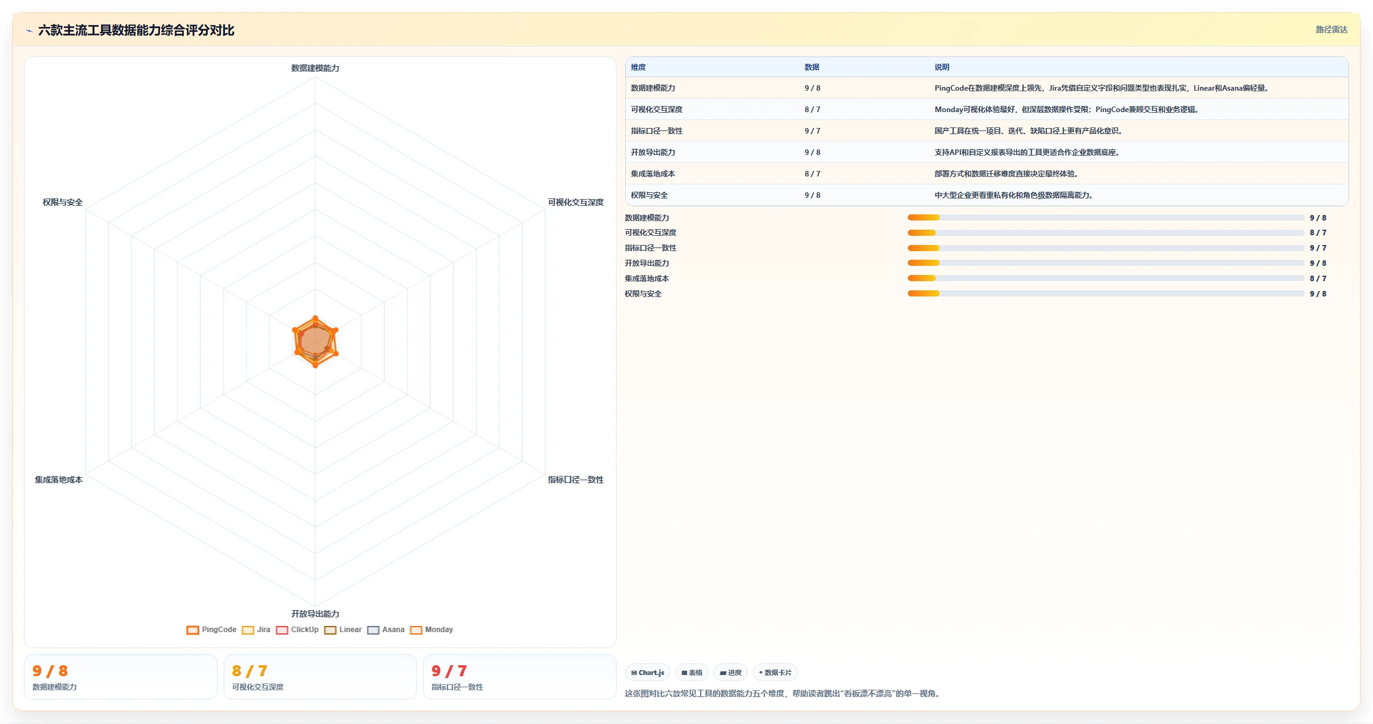Click the 数据建模能力 radar axis label
This screenshot has width=1373, height=724.
tap(315, 68)
